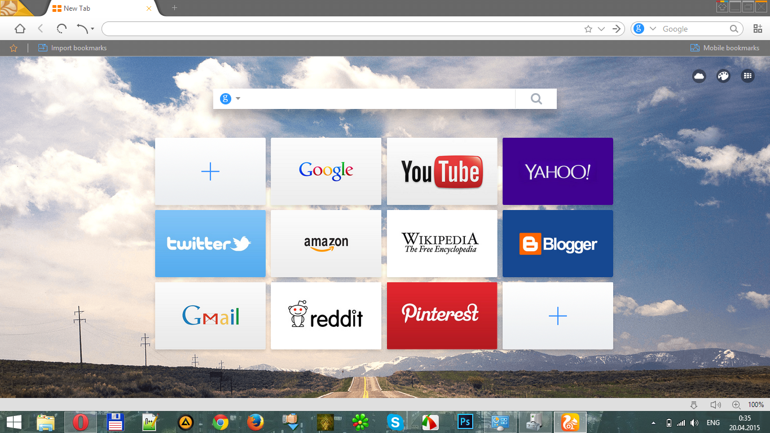The height and width of the screenshot is (433, 770).
Task: Expand the page search engine selector
Action: pyautogui.click(x=231, y=99)
